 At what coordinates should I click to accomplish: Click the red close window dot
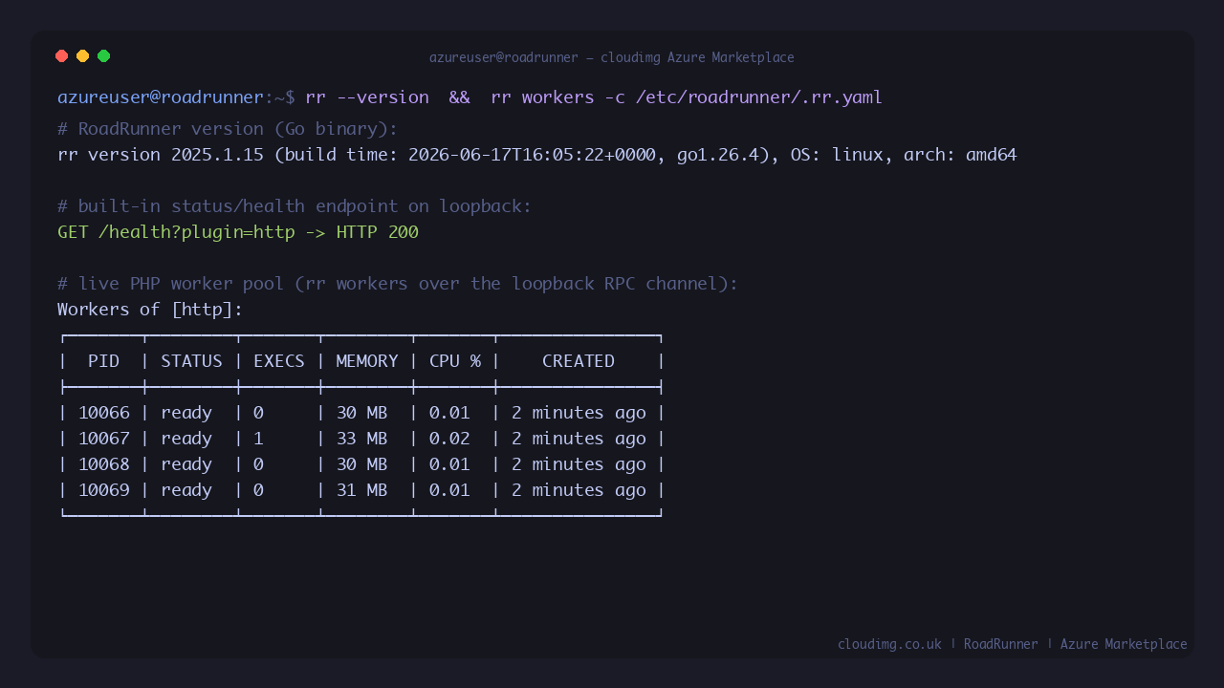point(62,56)
